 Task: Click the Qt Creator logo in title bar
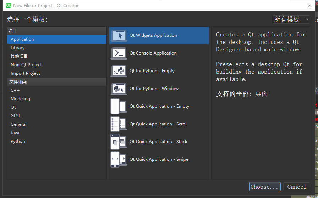pyautogui.click(x=9, y=5)
